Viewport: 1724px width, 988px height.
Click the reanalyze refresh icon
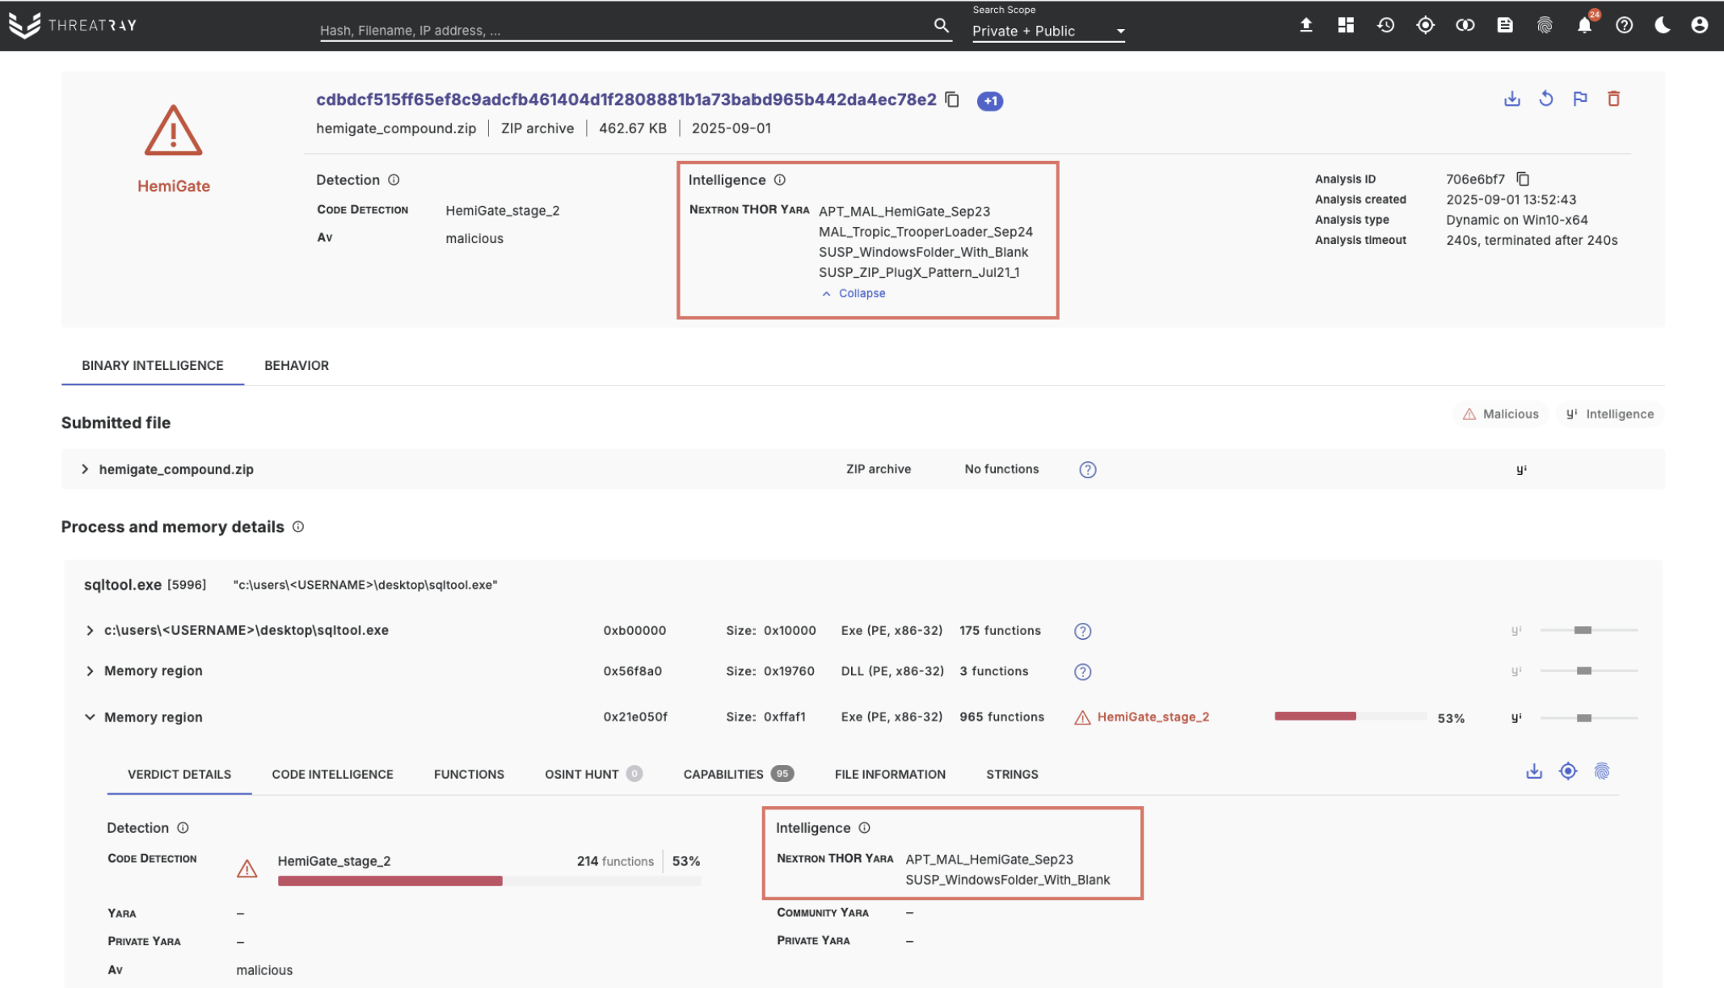[x=1545, y=99]
